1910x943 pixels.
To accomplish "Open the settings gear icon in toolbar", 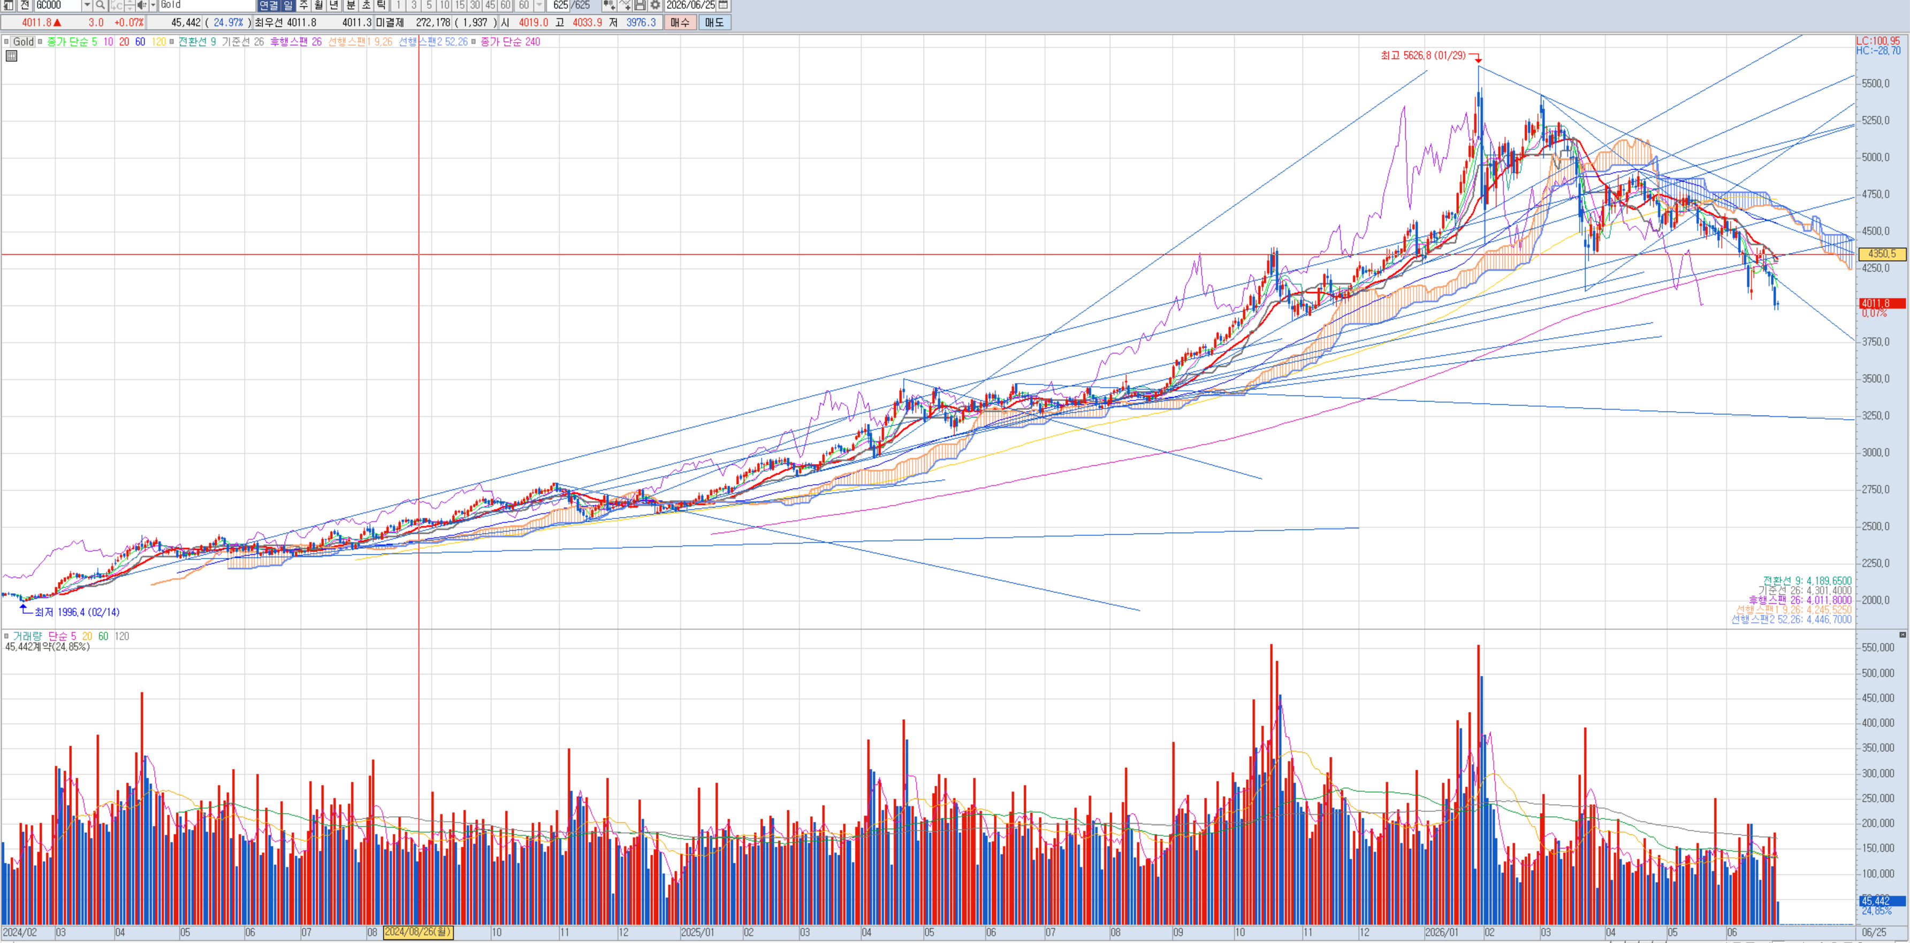I will 656,5.
